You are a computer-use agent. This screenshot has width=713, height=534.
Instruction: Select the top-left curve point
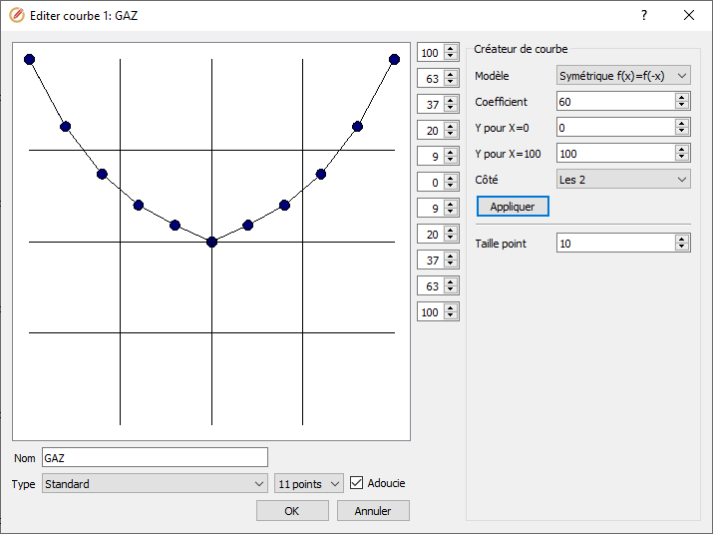coord(29,60)
